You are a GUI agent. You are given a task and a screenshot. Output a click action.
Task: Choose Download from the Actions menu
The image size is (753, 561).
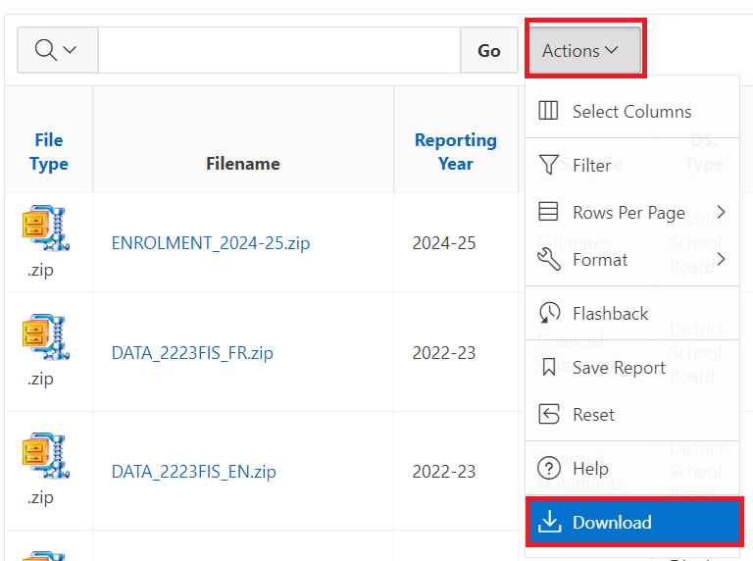click(632, 523)
